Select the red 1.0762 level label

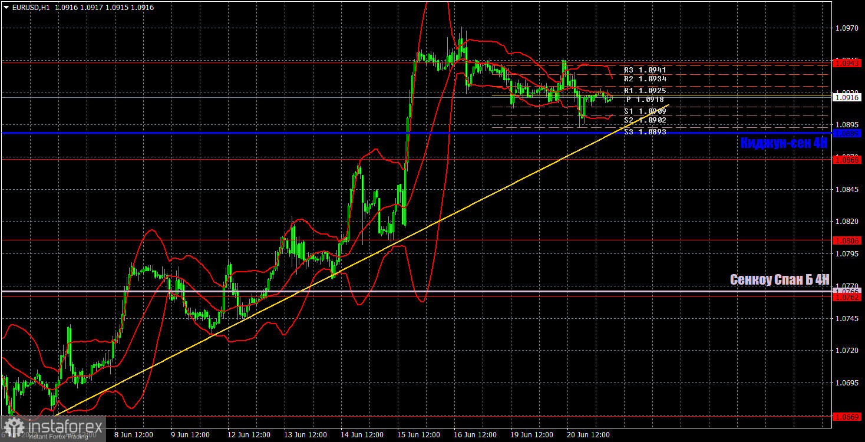point(847,298)
